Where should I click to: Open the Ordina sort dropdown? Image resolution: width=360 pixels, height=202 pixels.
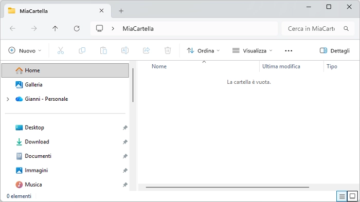point(203,50)
